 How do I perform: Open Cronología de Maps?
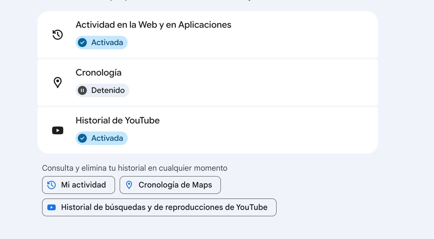click(x=170, y=185)
